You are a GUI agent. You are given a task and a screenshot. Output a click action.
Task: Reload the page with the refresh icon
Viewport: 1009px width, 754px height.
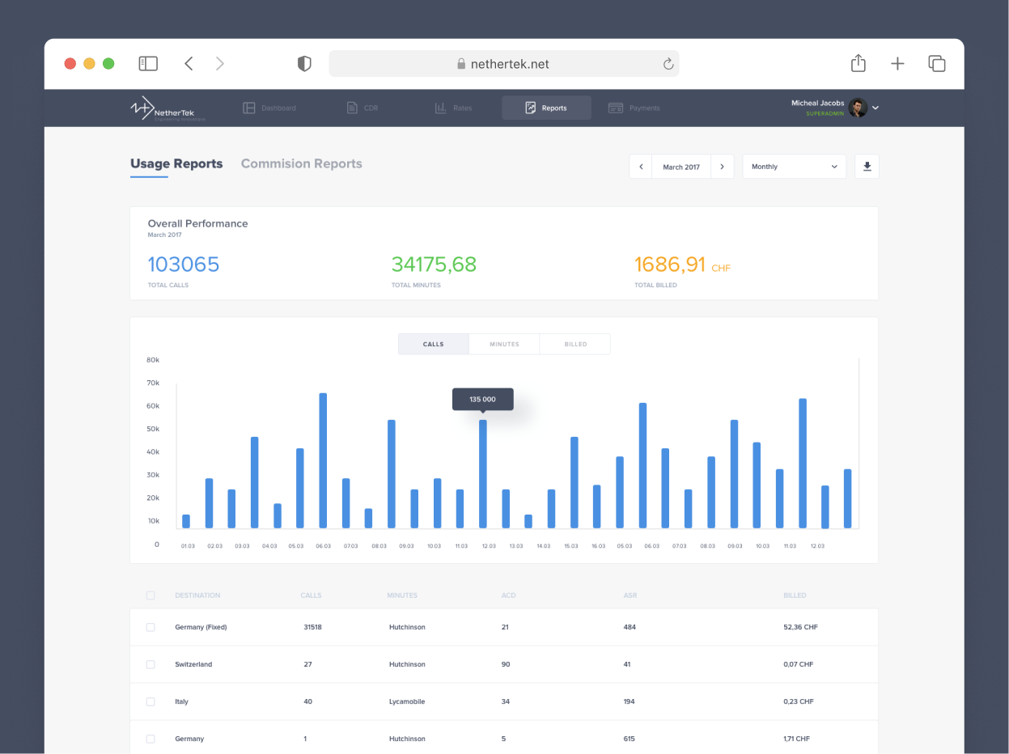point(668,64)
